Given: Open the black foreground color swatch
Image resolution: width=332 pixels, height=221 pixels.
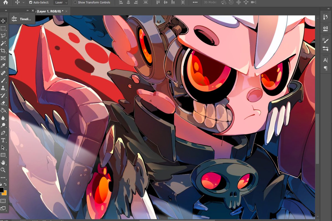Looking at the screenshot, I should (2, 190).
